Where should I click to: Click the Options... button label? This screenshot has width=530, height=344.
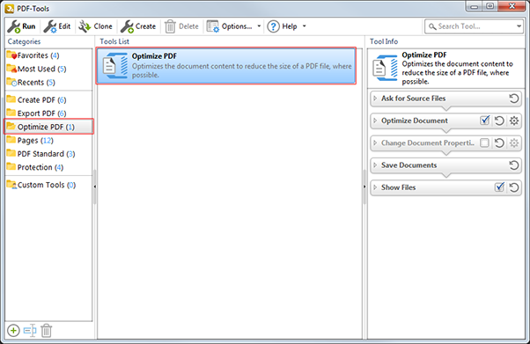(x=237, y=26)
